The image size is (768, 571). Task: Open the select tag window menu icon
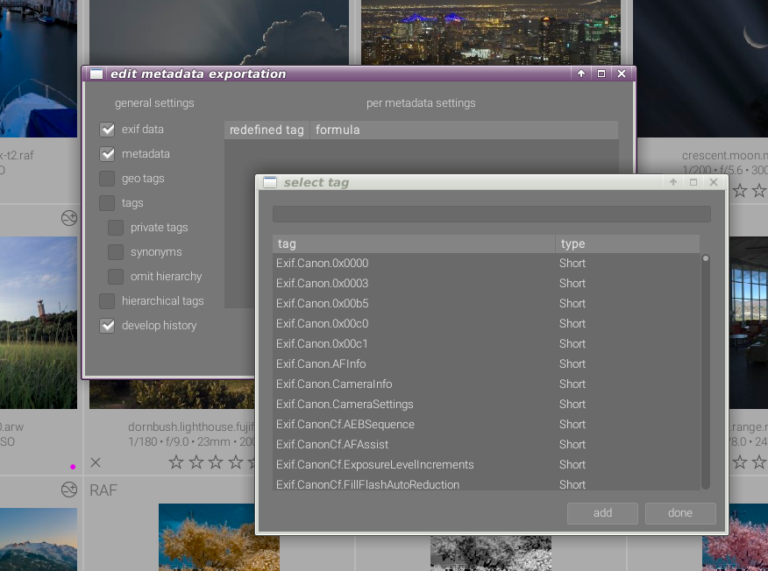[x=270, y=182]
